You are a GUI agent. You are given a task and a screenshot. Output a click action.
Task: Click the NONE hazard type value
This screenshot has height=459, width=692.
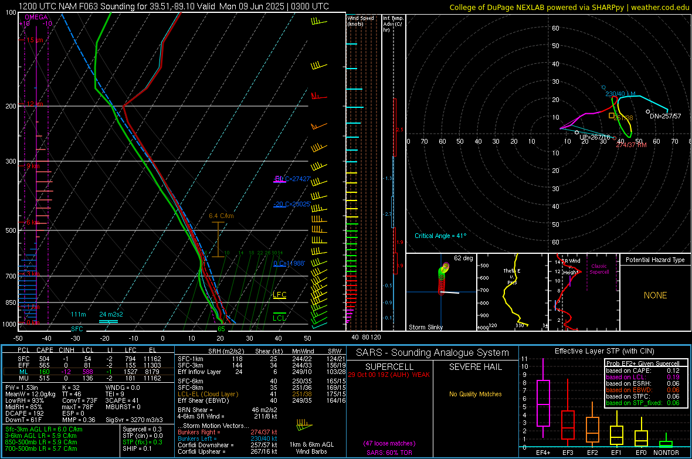tap(655, 295)
